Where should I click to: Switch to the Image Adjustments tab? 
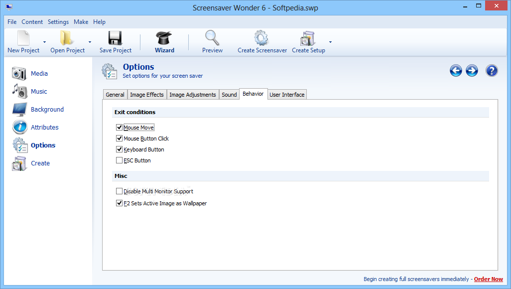click(x=193, y=95)
